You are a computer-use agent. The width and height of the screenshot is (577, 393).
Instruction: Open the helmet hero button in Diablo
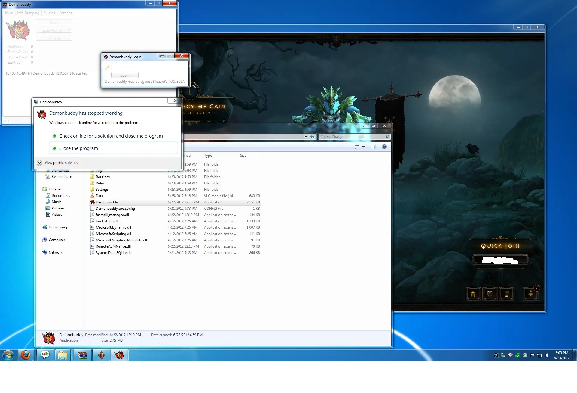pos(473,294)
